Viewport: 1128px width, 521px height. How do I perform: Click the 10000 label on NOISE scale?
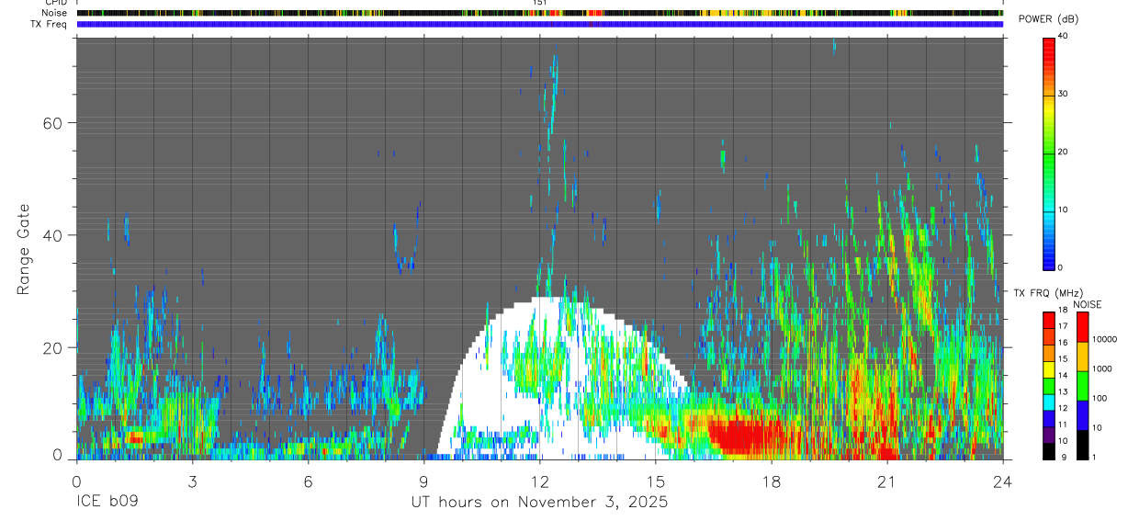tap(1104, 339)
